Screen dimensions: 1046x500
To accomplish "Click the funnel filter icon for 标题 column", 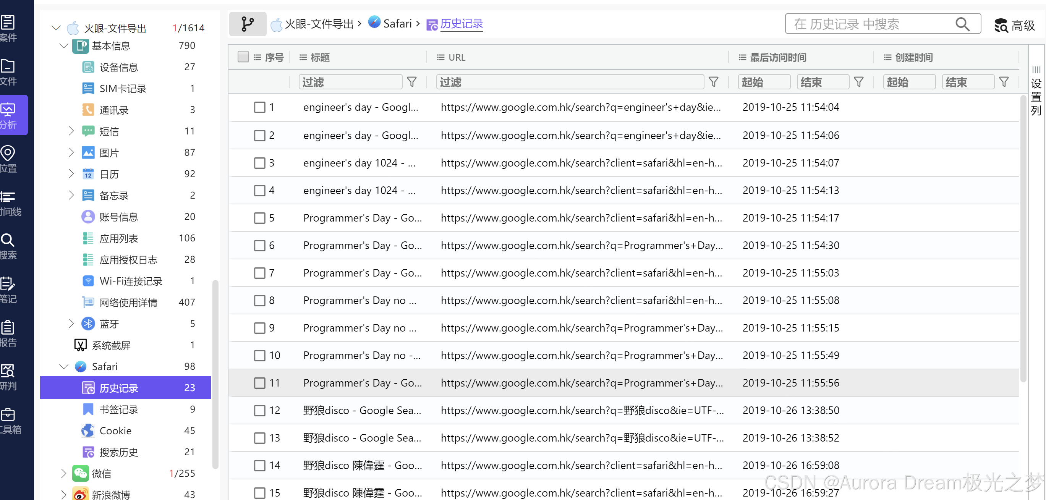I will tap(411, 83).
